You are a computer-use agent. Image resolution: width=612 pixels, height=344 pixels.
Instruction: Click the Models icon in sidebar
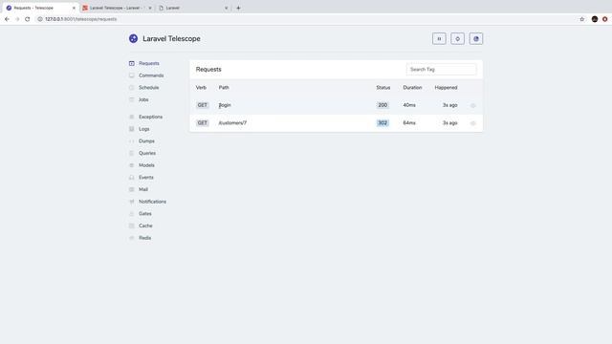132,165
